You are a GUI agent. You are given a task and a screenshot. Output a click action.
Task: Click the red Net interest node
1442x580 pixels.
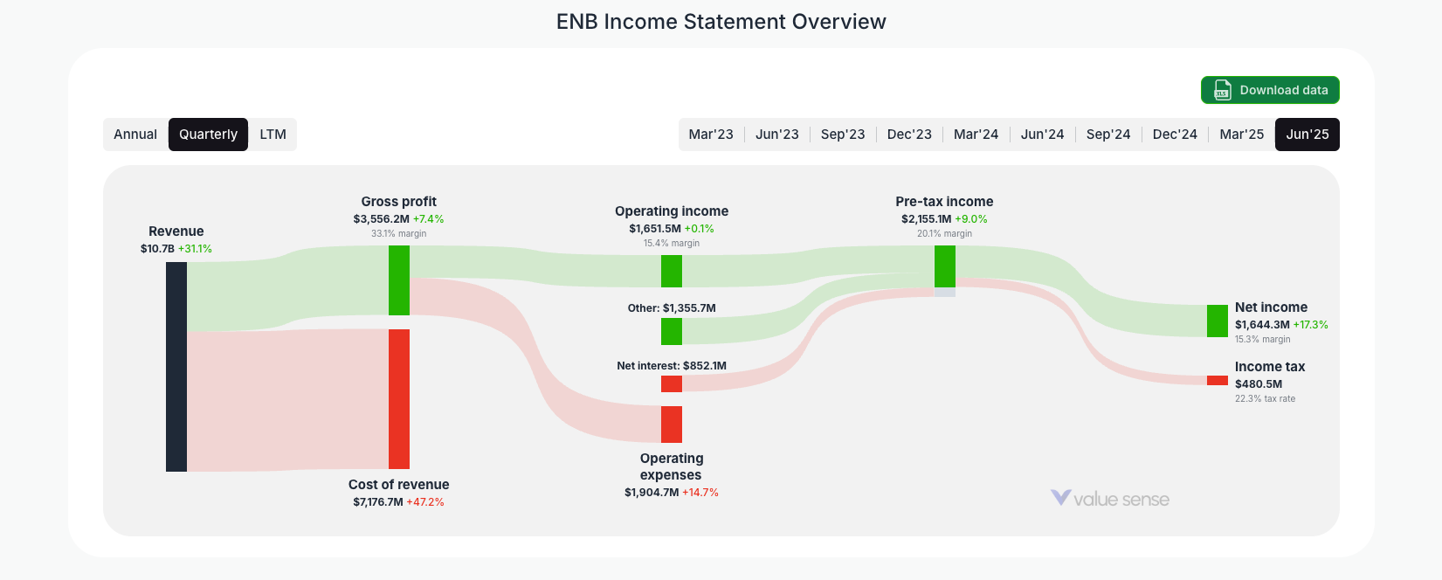pos(672,383)
